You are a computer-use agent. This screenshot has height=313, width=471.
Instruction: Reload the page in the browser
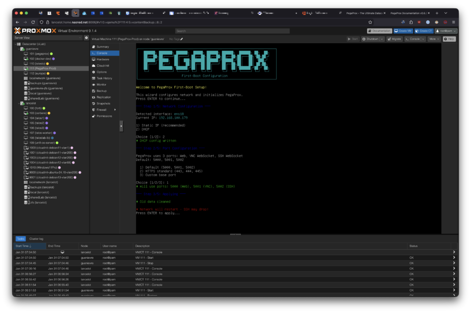click(34, 22)
